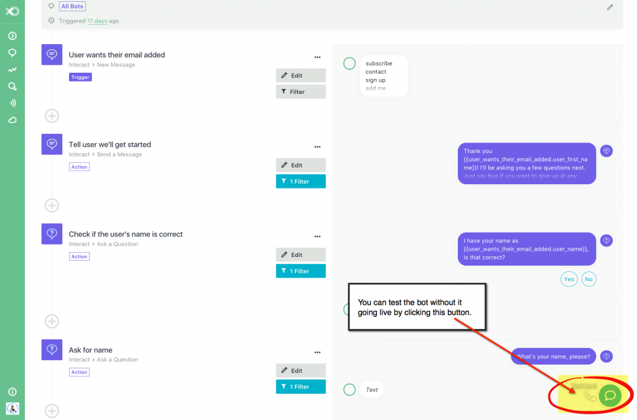The image size is (637, 420).
Task: Select the 'Yes' quick reply button
Action: [x=569, y=279]
